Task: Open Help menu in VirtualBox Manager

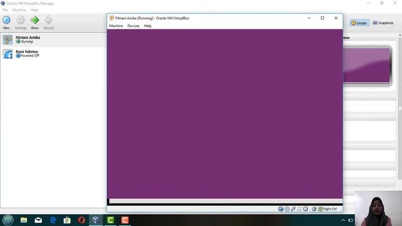Action: (34, 10)
